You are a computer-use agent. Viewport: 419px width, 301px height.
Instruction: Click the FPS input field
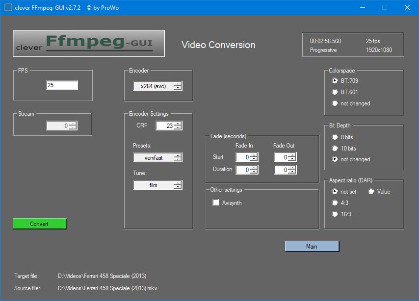point(62,85)
